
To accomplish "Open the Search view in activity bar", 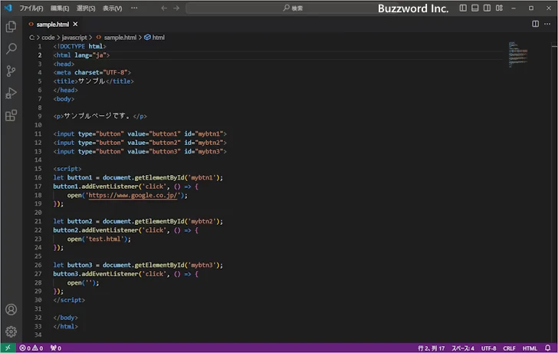I will pos(11,49).
